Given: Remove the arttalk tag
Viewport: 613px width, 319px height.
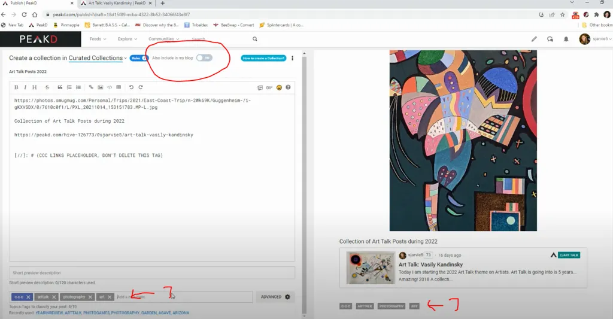Looking at the screenshot, I should (x=54, y=297).
